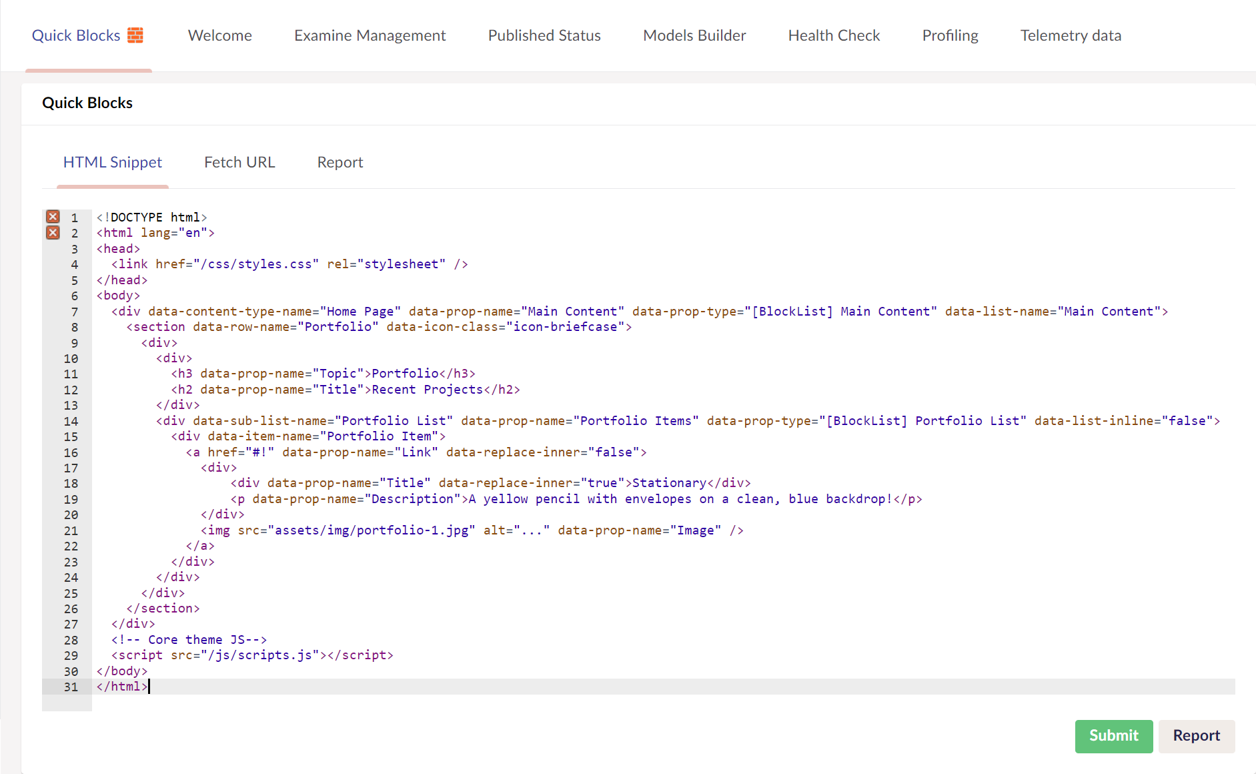This screenshot has height=774, width=1256.
Task: Open the Welcome tab
Action: click(x=220, y=35)
